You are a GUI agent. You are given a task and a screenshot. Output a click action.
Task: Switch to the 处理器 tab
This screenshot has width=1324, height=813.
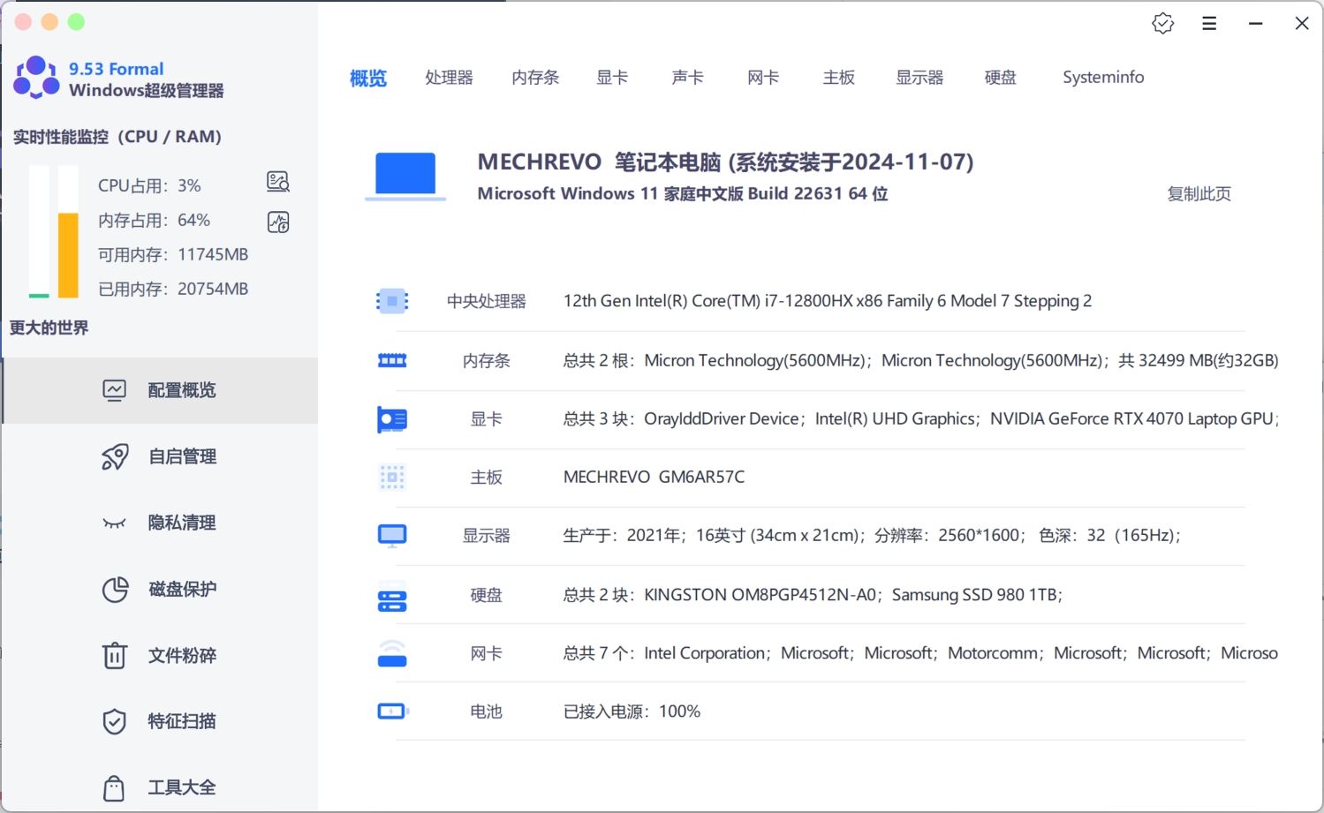tap(449, 78)
